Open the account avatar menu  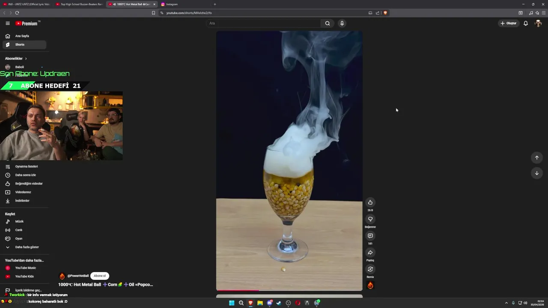tap(538, 24)
